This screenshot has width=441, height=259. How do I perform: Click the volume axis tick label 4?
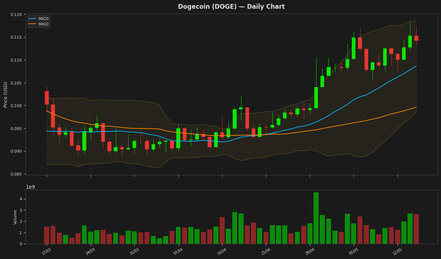pyautogui.click(x=21, y=199)
